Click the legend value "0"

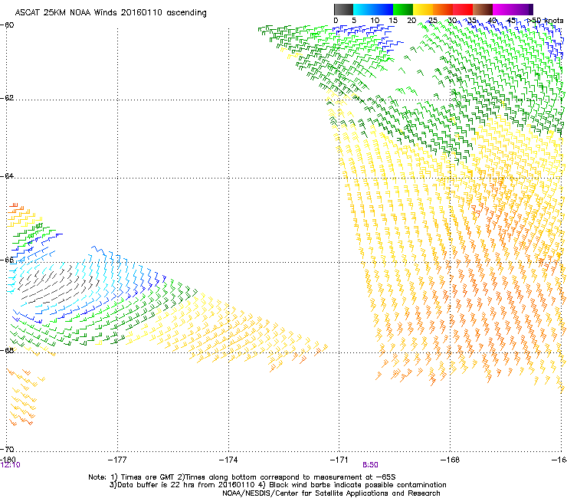336,21
